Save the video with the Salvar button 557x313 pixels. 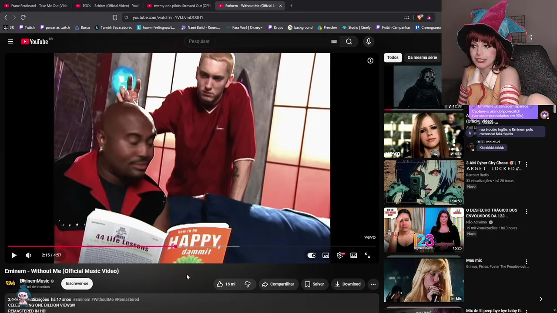click(314, 284)
